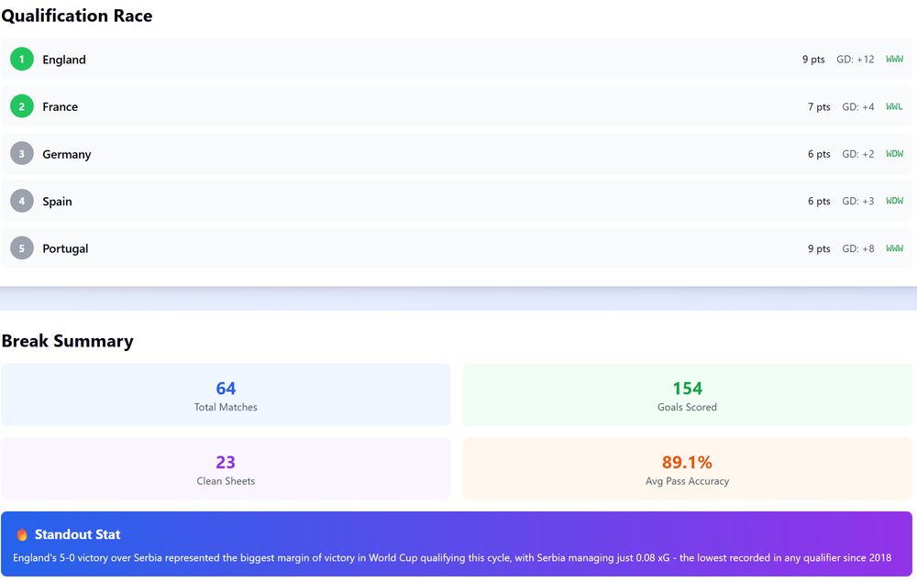Click Germany's 6 pts value
This screenshot has width=917, height=582.
819,154
